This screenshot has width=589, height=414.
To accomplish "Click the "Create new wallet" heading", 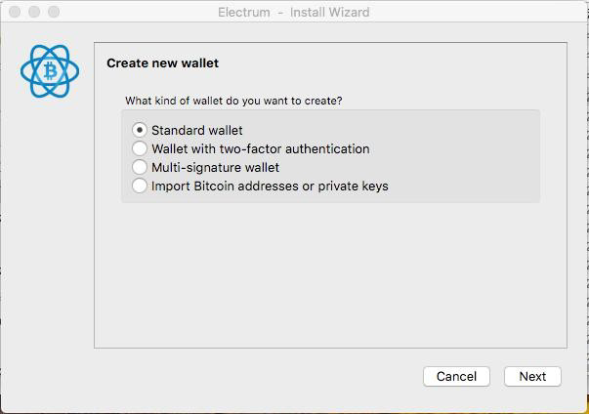I will tap(162, 63).
